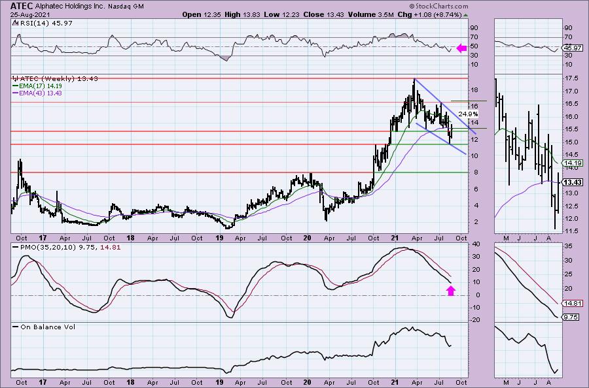589x388 pixels.
Task: Click the Volume 3.5M figure
Action: pos(370,14)
